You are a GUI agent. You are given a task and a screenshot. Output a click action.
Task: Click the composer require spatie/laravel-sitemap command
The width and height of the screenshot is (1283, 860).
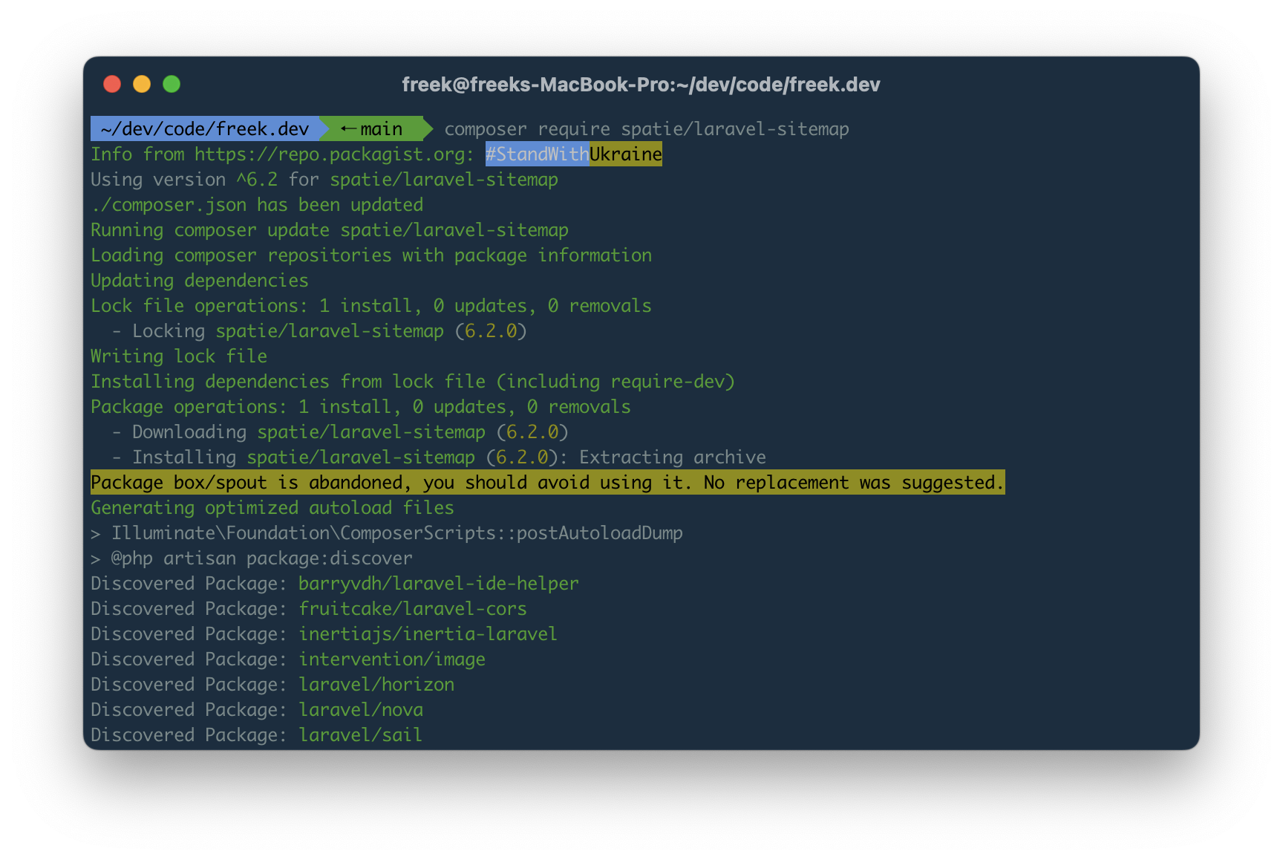pyautogui.click(x=647, y=129)
